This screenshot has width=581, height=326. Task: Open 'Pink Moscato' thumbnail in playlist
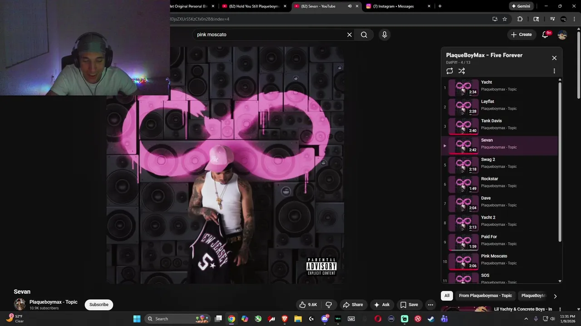(463, 262)
